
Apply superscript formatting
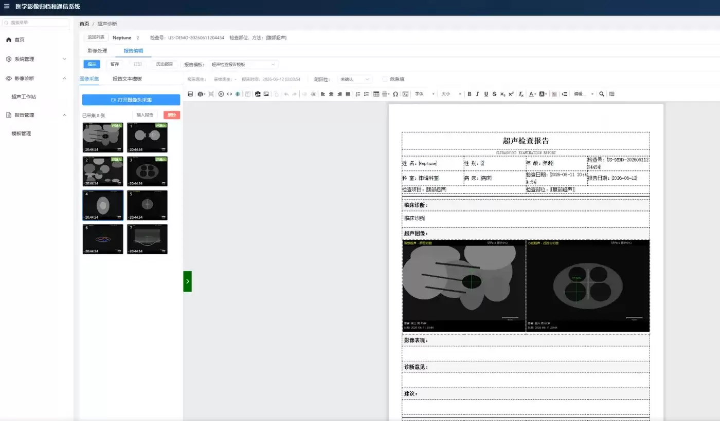pyautogui.click(x=511, y=94)
